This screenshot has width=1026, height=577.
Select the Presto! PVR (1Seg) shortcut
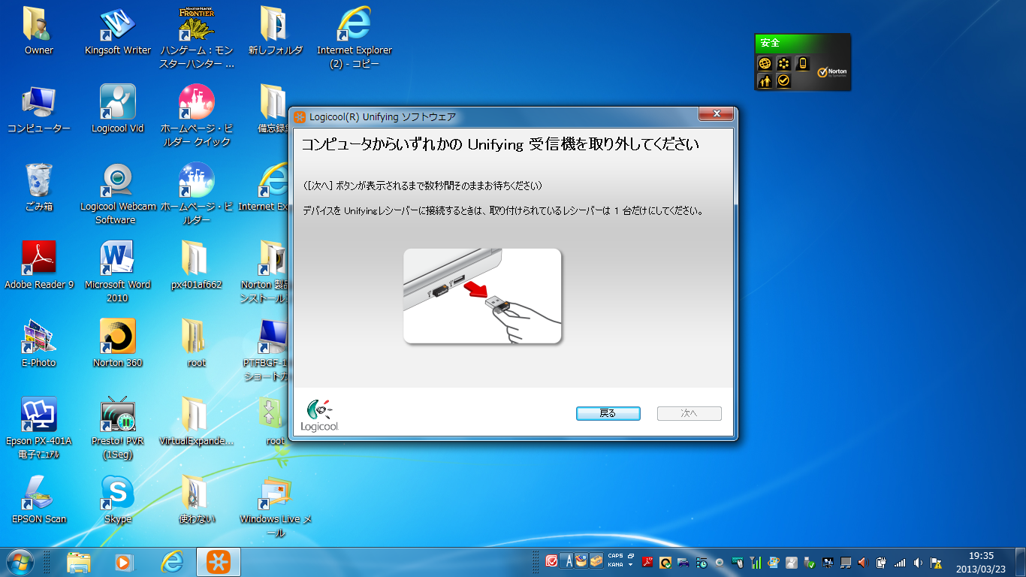tap(118, 428)
